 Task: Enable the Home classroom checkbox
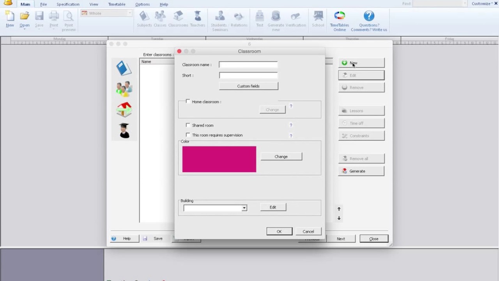(188, 101)
